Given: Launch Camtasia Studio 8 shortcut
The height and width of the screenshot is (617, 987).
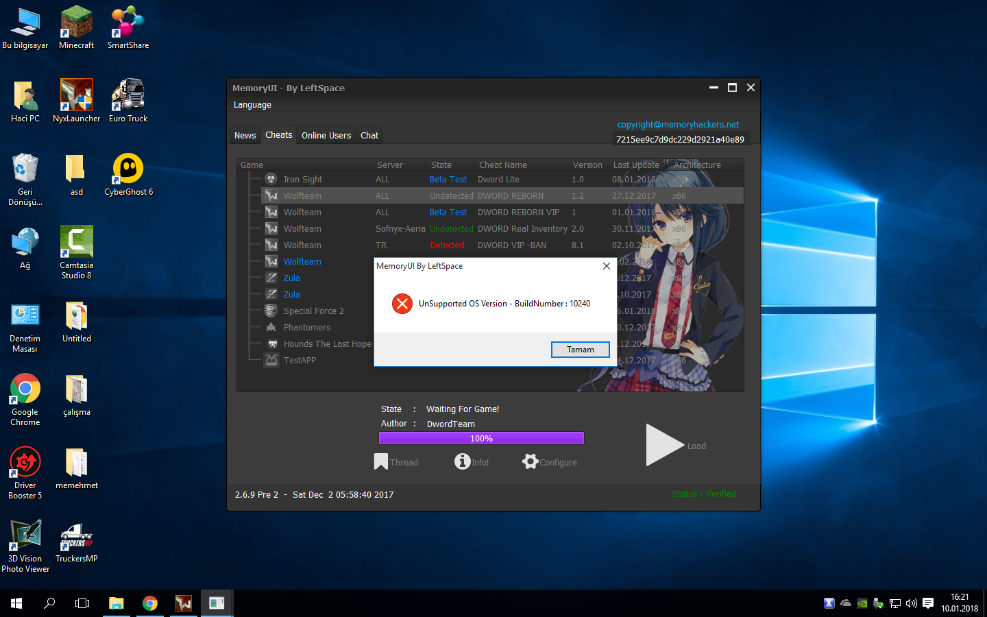Looking at the screenshot, I should click(77, 253).
